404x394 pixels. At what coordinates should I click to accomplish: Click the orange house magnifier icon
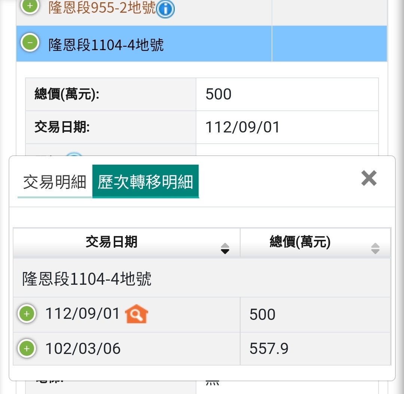[137, 314]
